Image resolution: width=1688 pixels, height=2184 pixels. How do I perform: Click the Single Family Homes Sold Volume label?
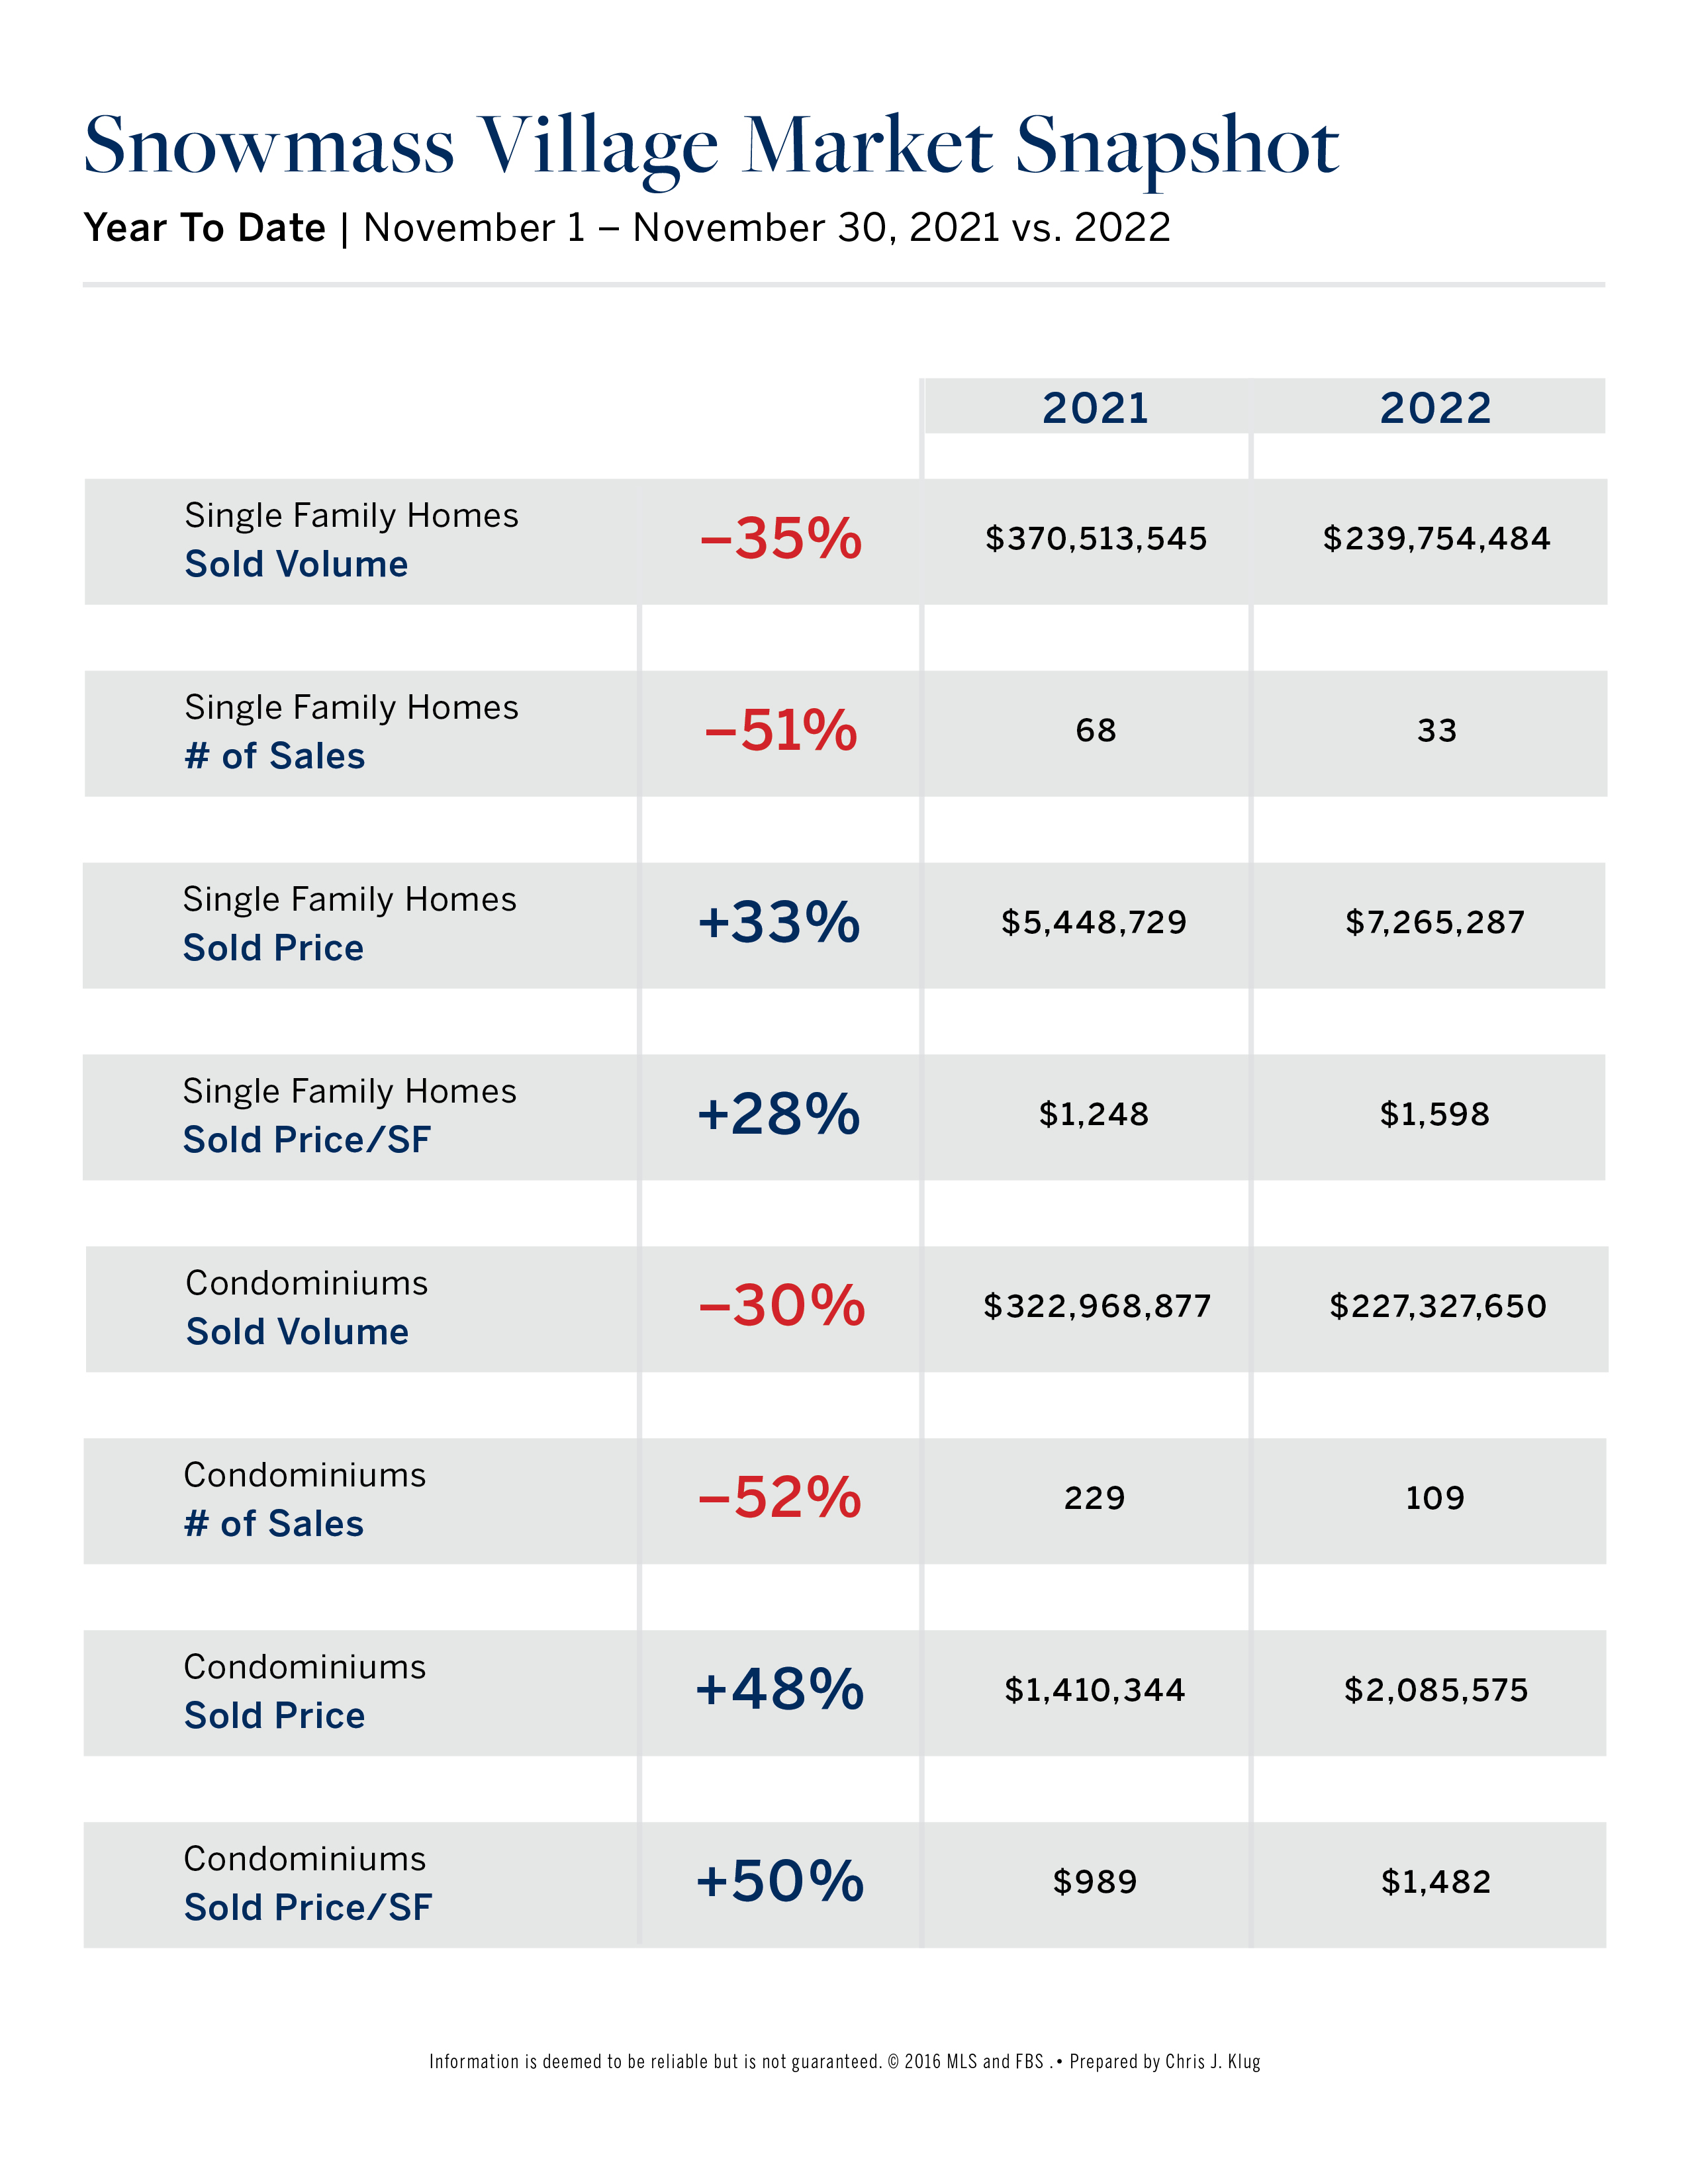click(x=351, y=540)
